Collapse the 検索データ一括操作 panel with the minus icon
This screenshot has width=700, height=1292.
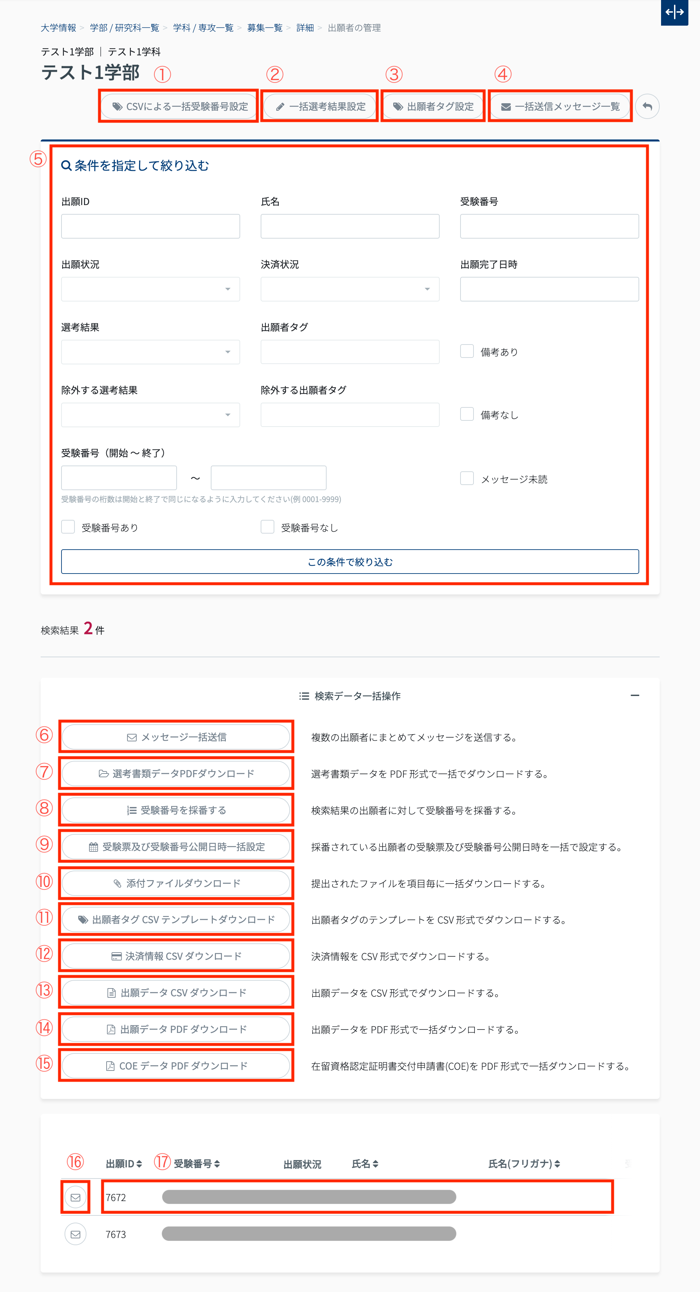634,695
